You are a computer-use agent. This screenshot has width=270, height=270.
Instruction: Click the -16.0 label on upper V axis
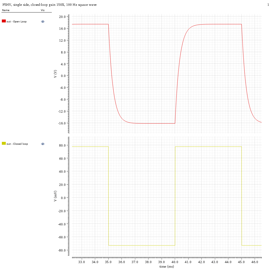click(62, 123)
